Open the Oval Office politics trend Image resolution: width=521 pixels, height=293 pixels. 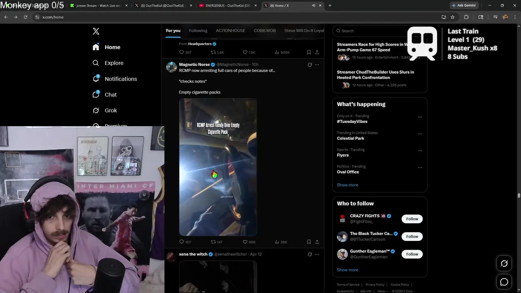(x=348, y=172)
